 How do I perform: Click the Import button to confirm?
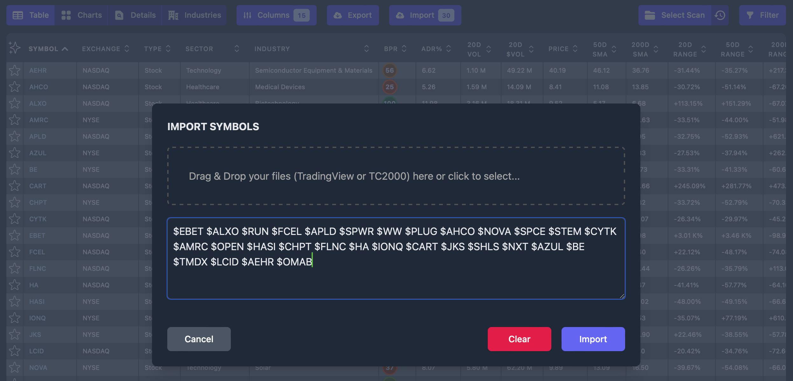click(x=593, y=338)
